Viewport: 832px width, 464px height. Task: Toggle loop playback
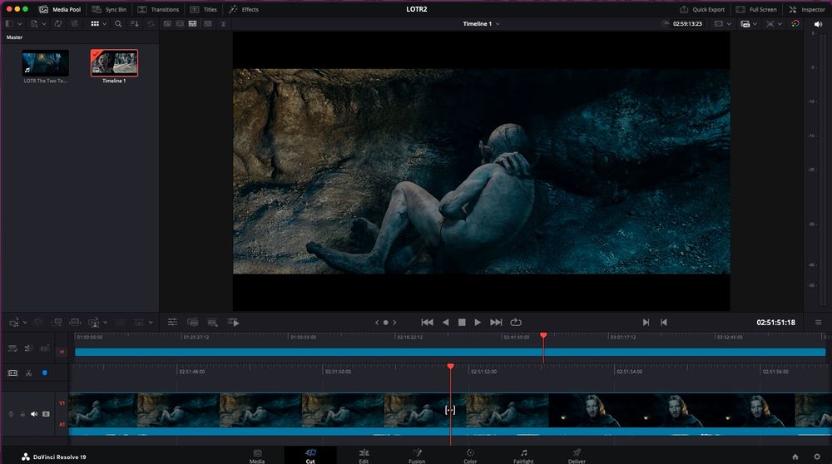coord(516,323)
